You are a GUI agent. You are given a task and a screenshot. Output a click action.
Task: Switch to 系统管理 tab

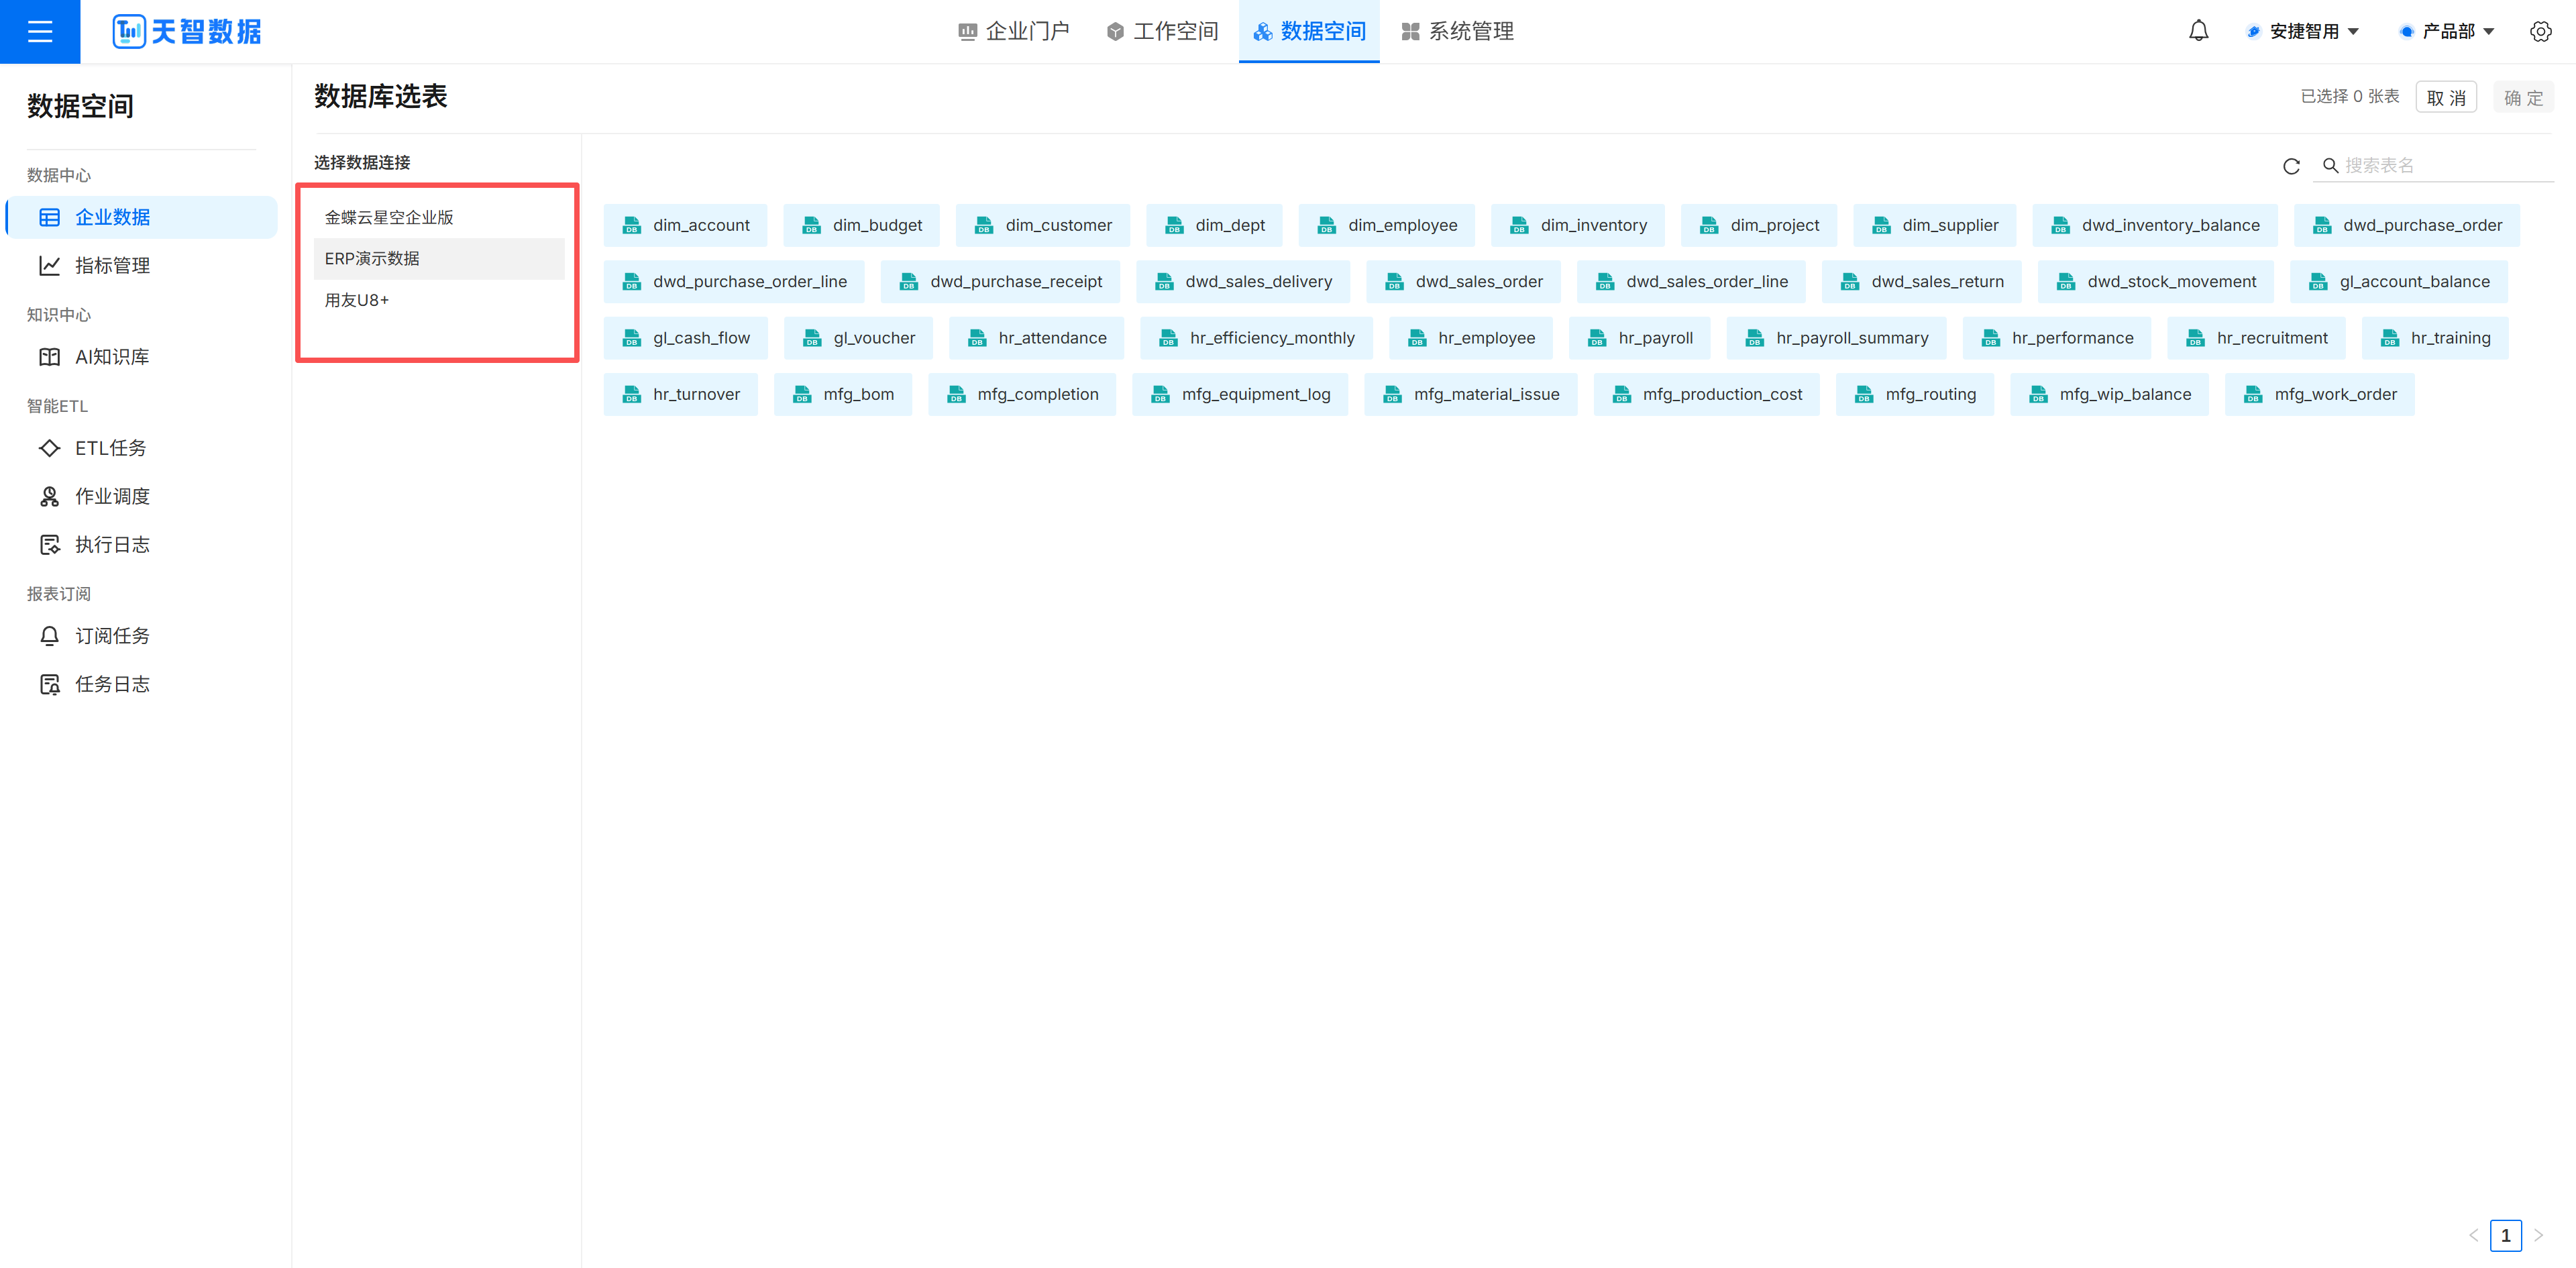(1457, 31)
